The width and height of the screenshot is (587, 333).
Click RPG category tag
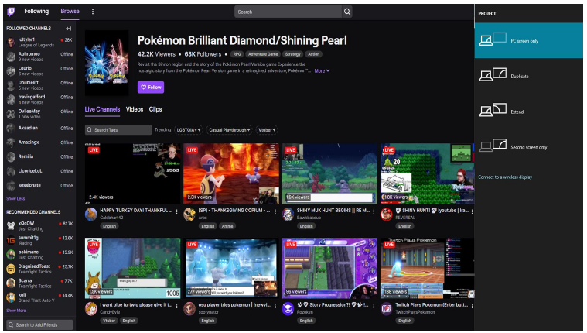click(237, 54)
